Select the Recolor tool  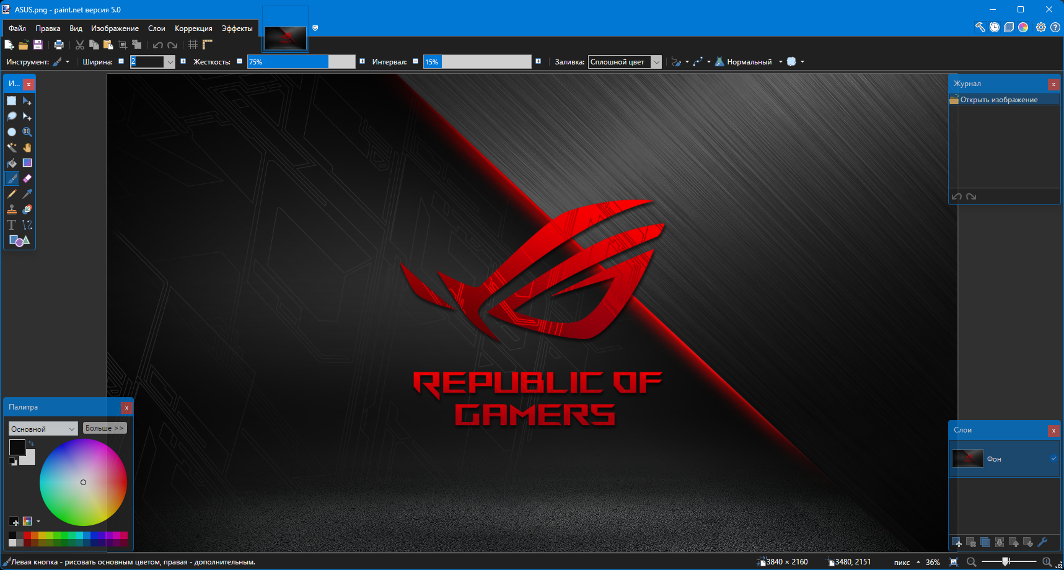[27, 209]
